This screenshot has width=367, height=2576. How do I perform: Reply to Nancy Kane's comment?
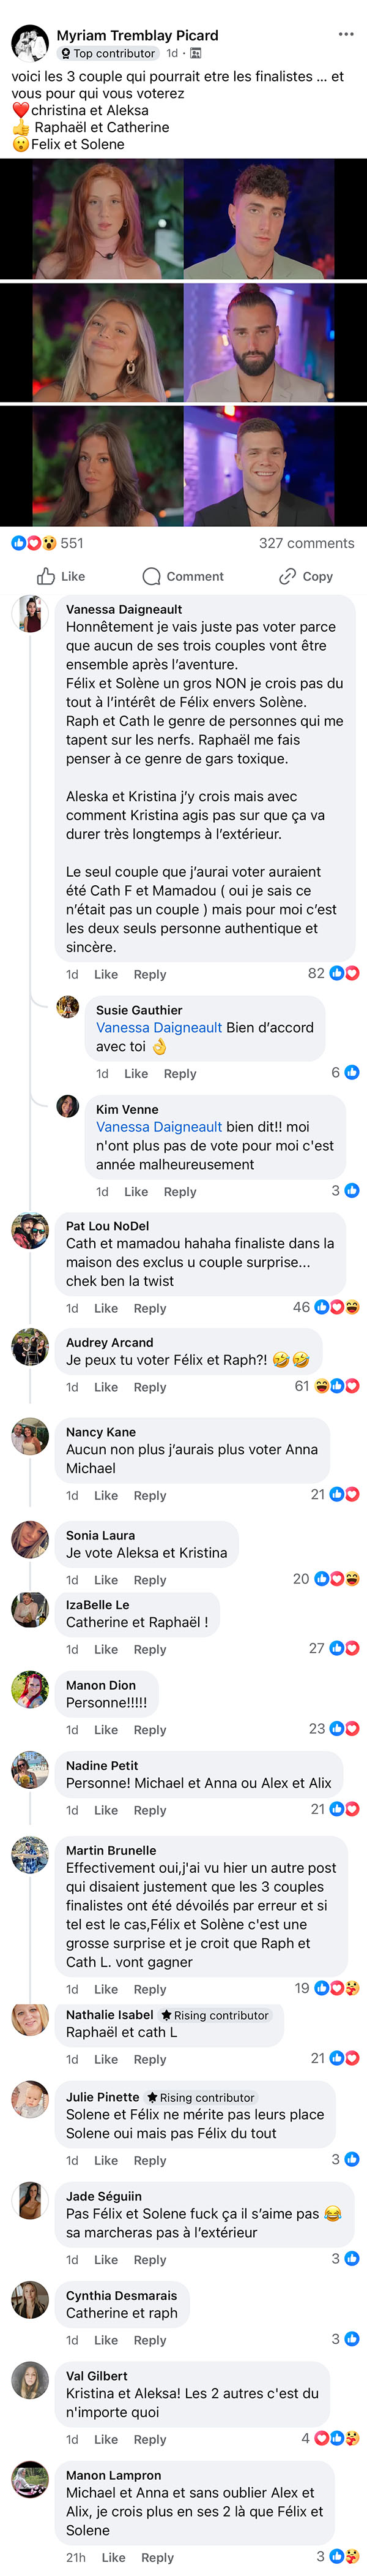point(150,1495)
